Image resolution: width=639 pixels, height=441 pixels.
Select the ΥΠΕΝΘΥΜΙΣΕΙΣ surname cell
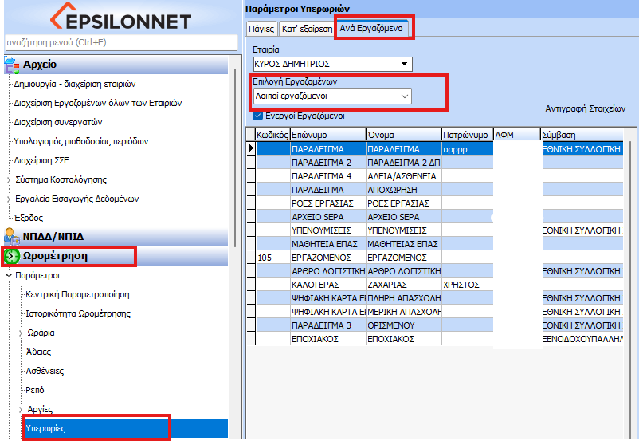(328, 230)
